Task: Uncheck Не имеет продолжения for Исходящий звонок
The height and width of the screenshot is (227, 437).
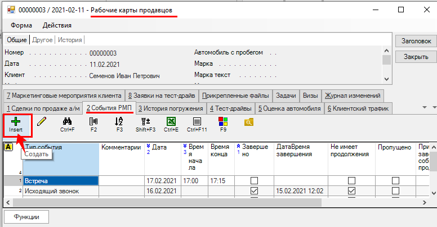Action: [352, 191]
